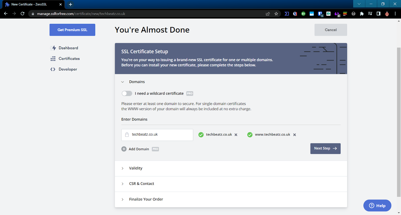Screen dimensions: 401x215
Task: Open the Chrome three-dot menu
Action: pyautogui.click(x=395, y=14)
